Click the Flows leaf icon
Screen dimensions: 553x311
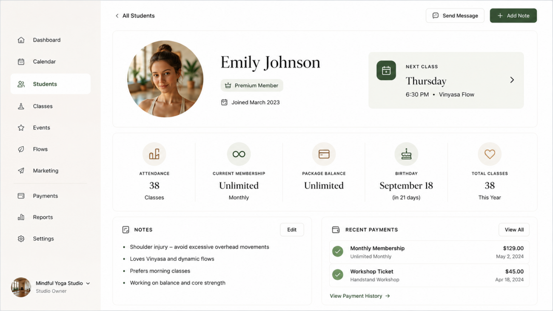point(21,149)
